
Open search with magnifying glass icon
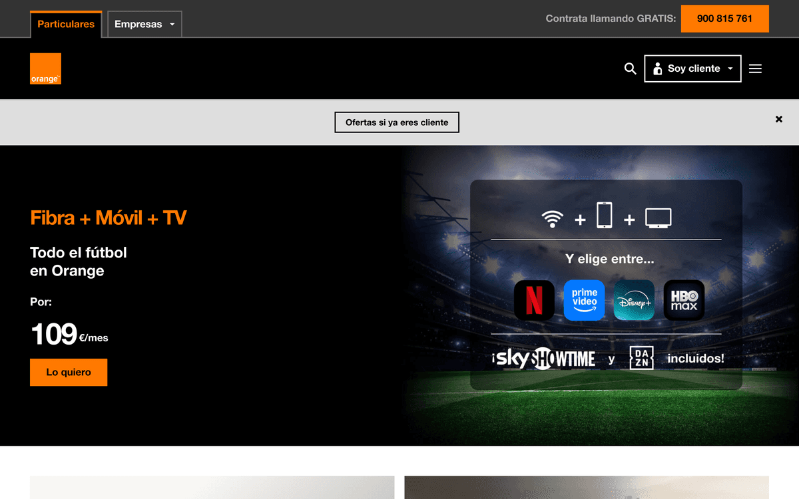tap(630, 69)
